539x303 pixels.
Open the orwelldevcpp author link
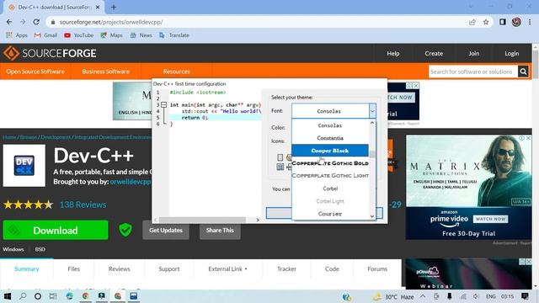pos(131,182)
